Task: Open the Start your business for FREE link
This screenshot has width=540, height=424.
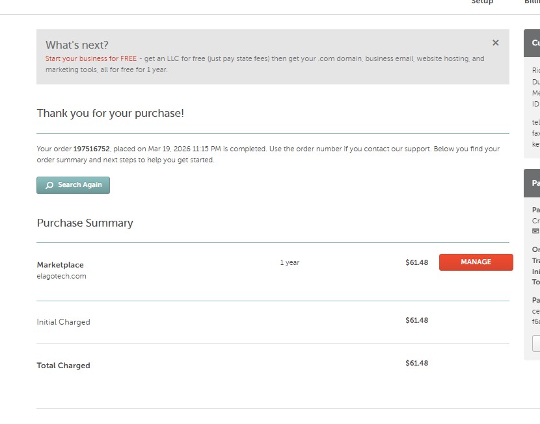Action: coord(91,58)
